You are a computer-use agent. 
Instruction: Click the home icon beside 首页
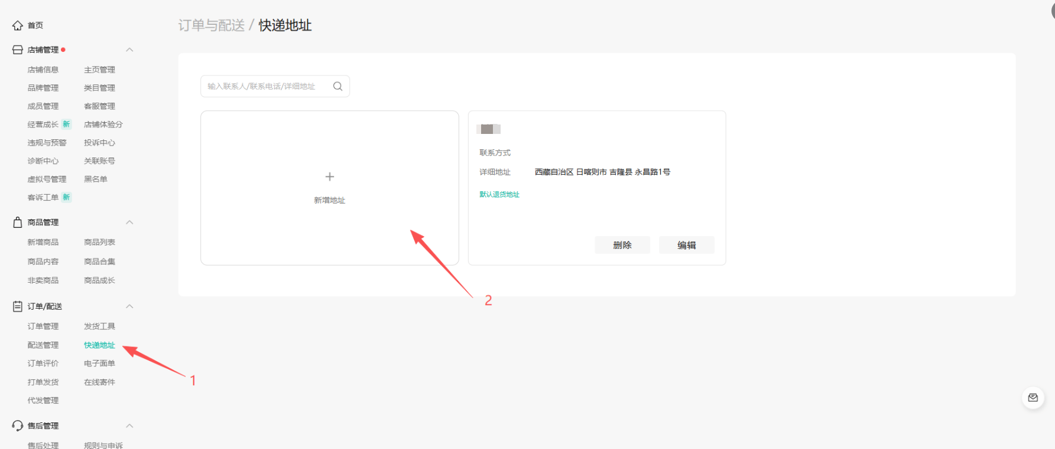coord(18,25)
